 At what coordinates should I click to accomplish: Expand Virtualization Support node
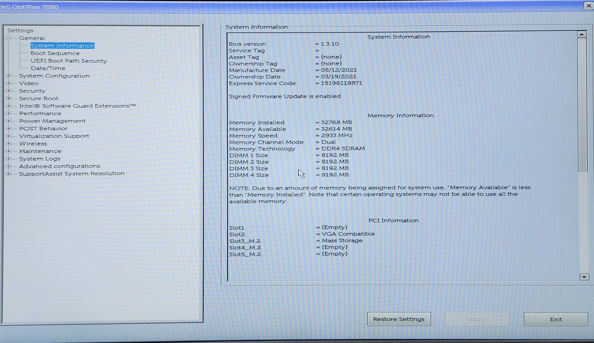8,136
